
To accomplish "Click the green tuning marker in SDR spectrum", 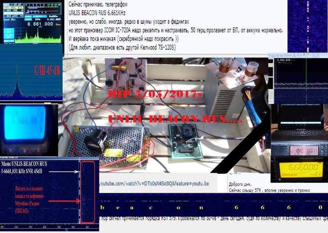I will point(306,72).
